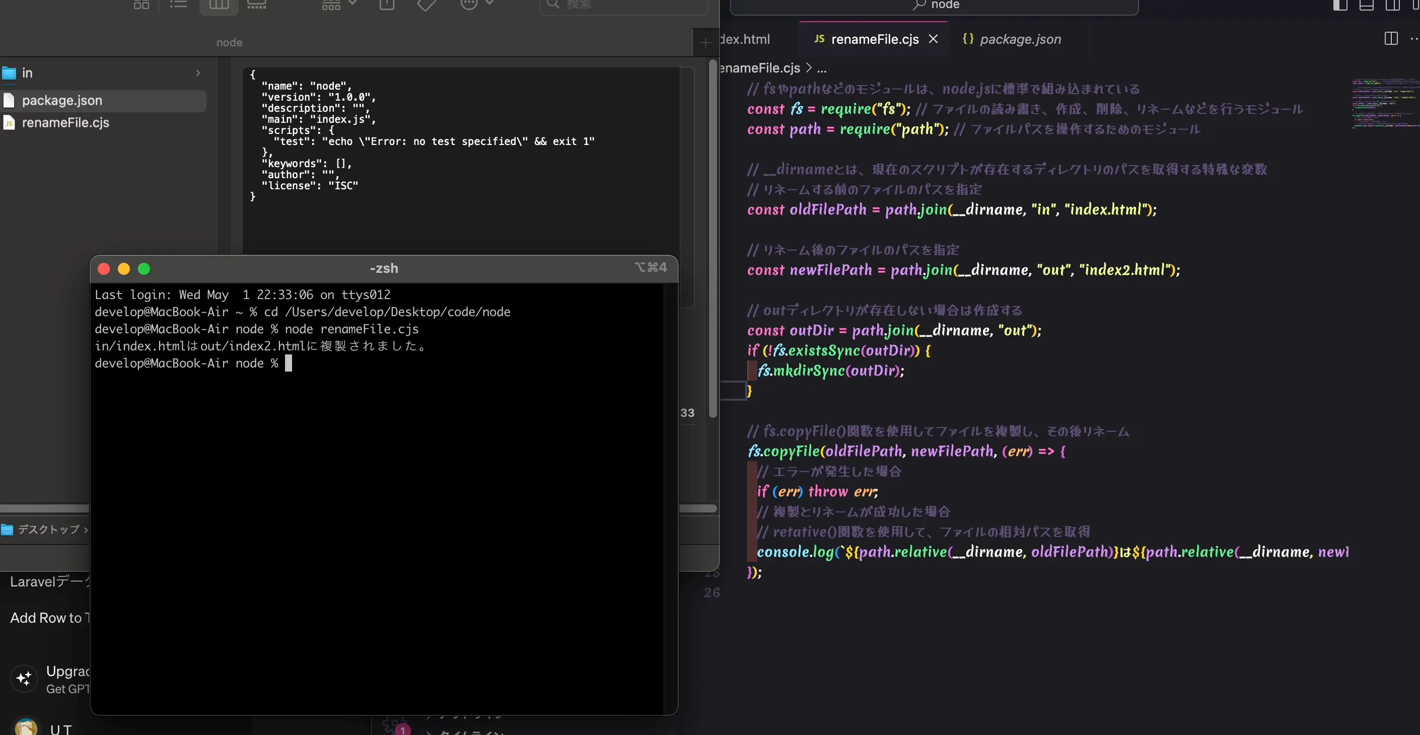
Task: Expand the breadcrumb ellipsis symbol list
Action: pyautogui.click(x=821, y=68)
